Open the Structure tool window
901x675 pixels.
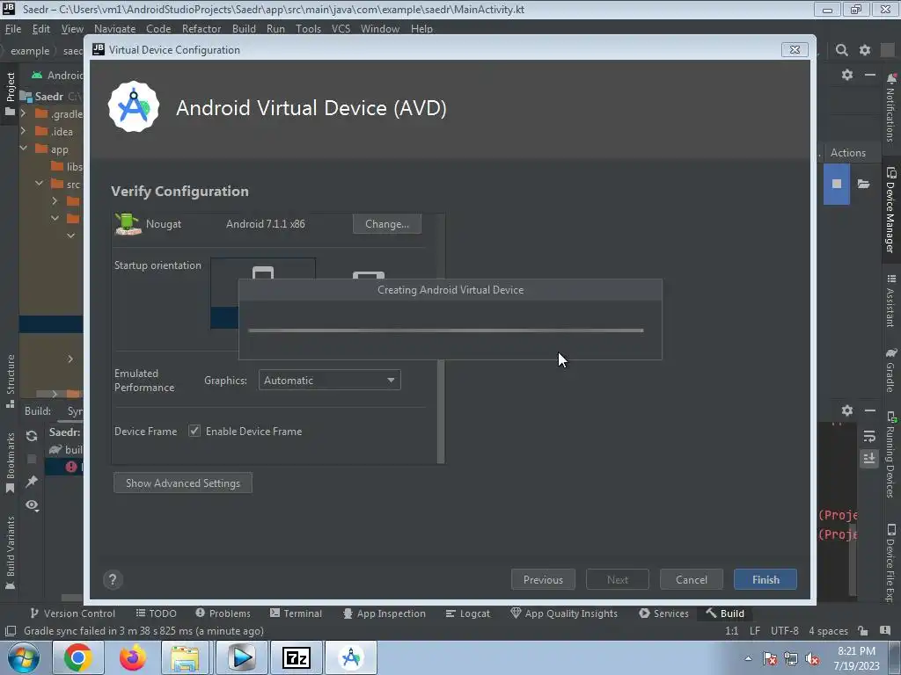[x=10, y=381]
